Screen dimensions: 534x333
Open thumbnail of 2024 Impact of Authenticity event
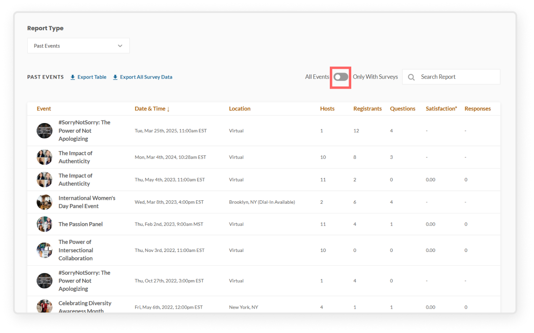[x=45, y=157]
